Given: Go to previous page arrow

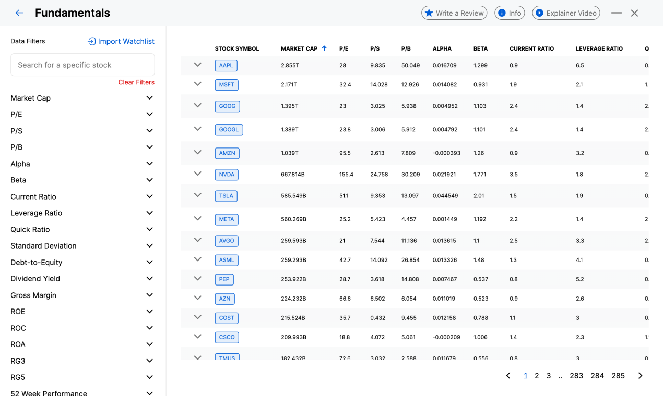Looking at the screenshot, I should pos(508,376).
